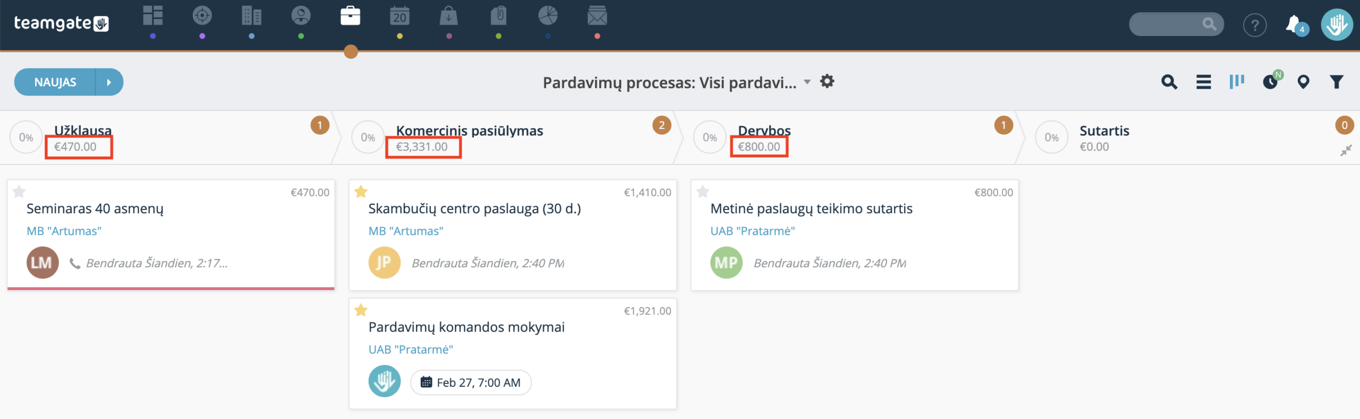Switch to pipeline board view icon

pyautogui.click(x=1237, y=82)
